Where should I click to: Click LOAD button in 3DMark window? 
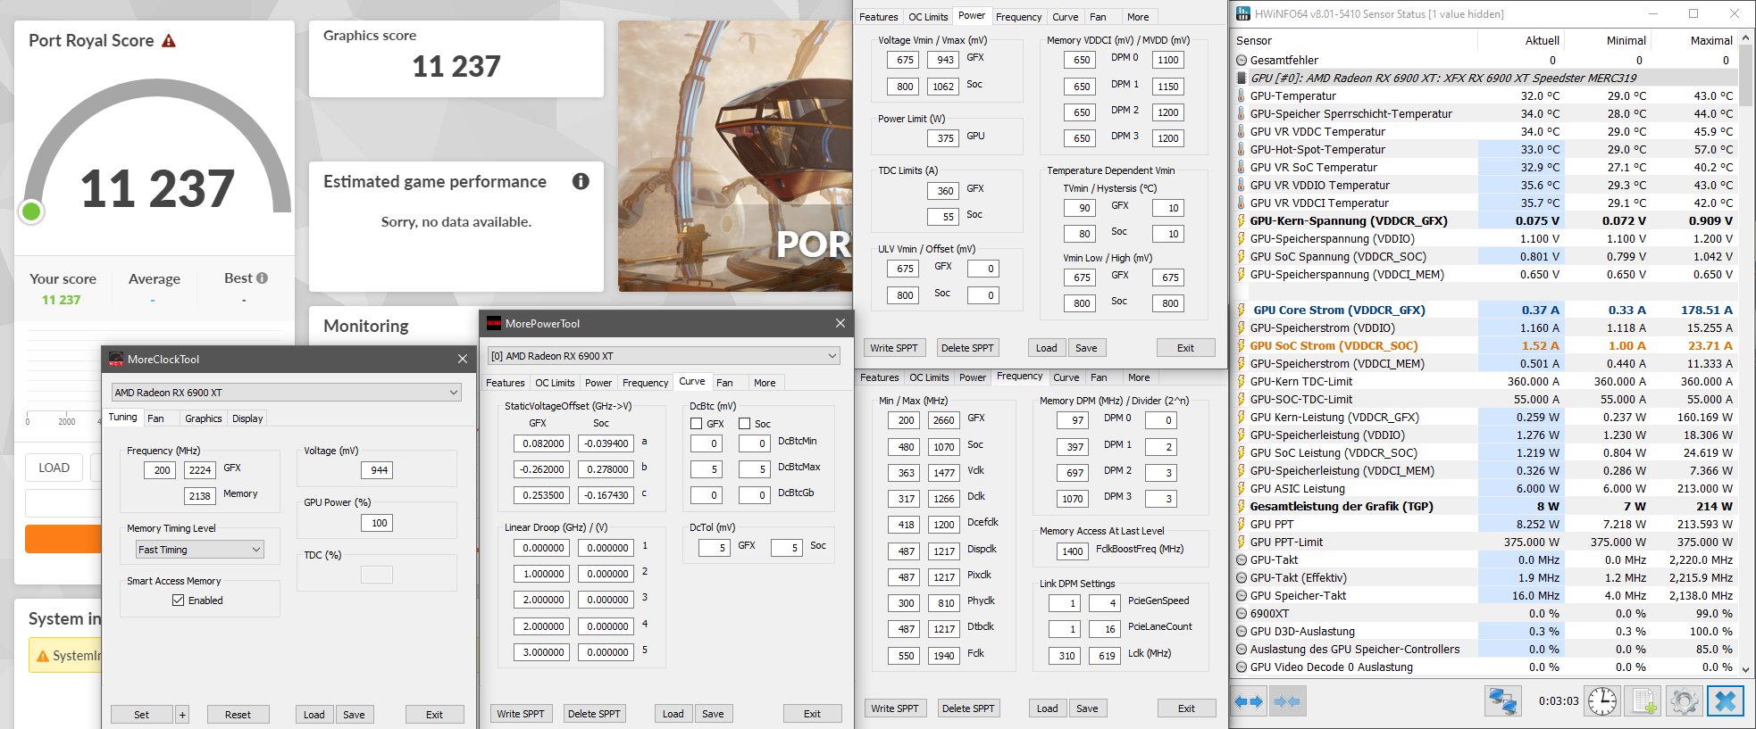(54, 468)
